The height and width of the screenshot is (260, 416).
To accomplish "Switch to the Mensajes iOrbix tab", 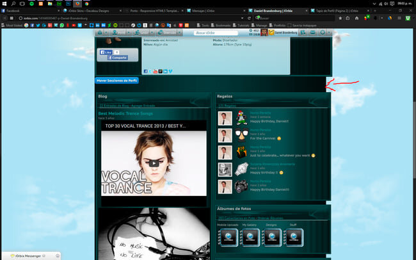I will coord(216,11).
